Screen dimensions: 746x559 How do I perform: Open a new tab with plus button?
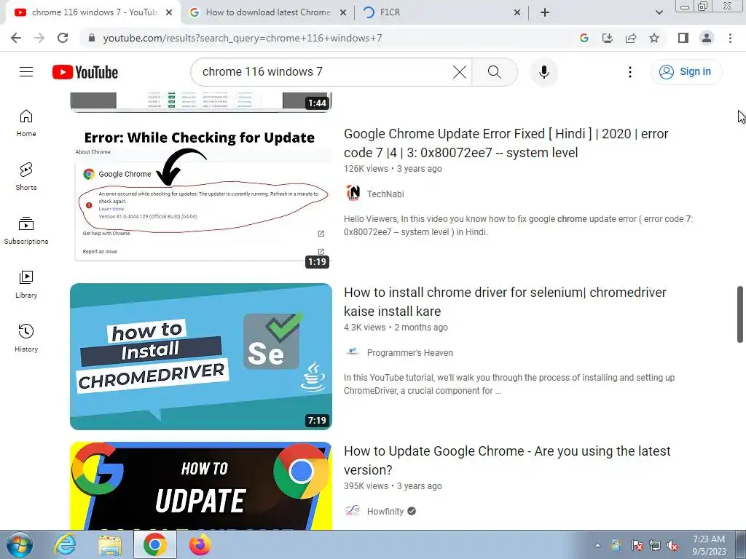[x=545, y=12]
